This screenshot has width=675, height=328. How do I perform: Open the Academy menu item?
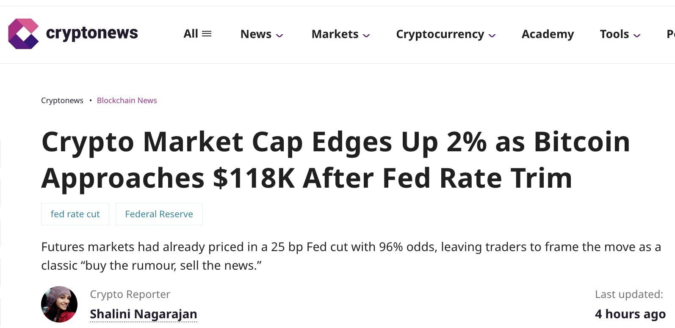tap(548, 34)
